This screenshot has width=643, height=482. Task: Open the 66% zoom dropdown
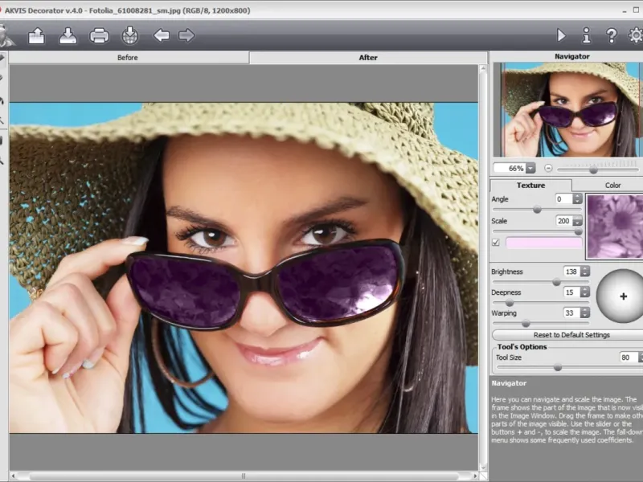(x=531, y=169)
